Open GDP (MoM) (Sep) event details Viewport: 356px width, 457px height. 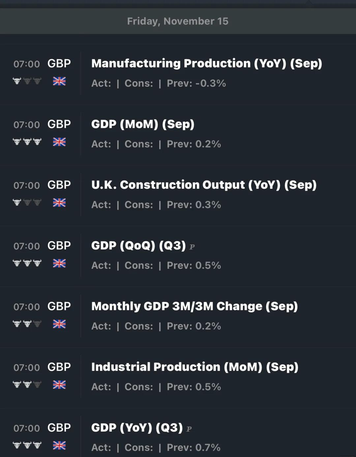[143, 124]
